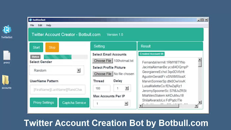Choose File for email accounts
The image size is (231, 130).
pyautogui.click(x=103, y=61)
